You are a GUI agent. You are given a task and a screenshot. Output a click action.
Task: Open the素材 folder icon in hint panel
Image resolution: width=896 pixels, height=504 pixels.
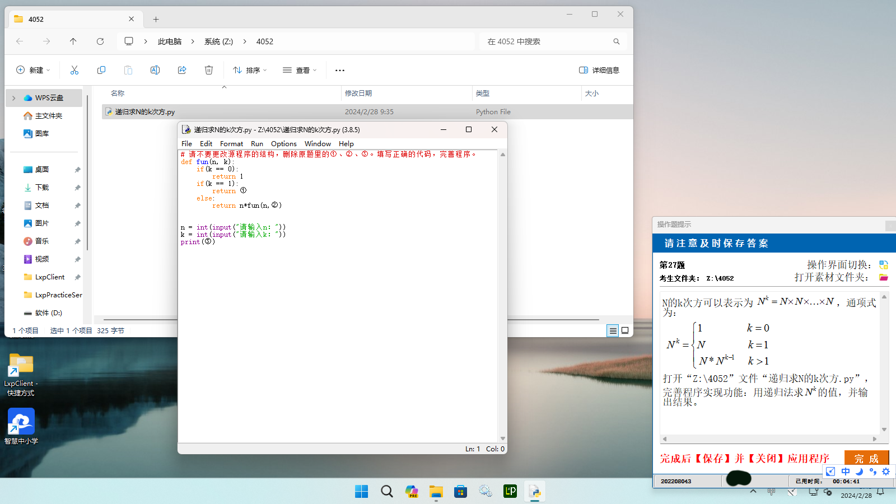point(884,277)
